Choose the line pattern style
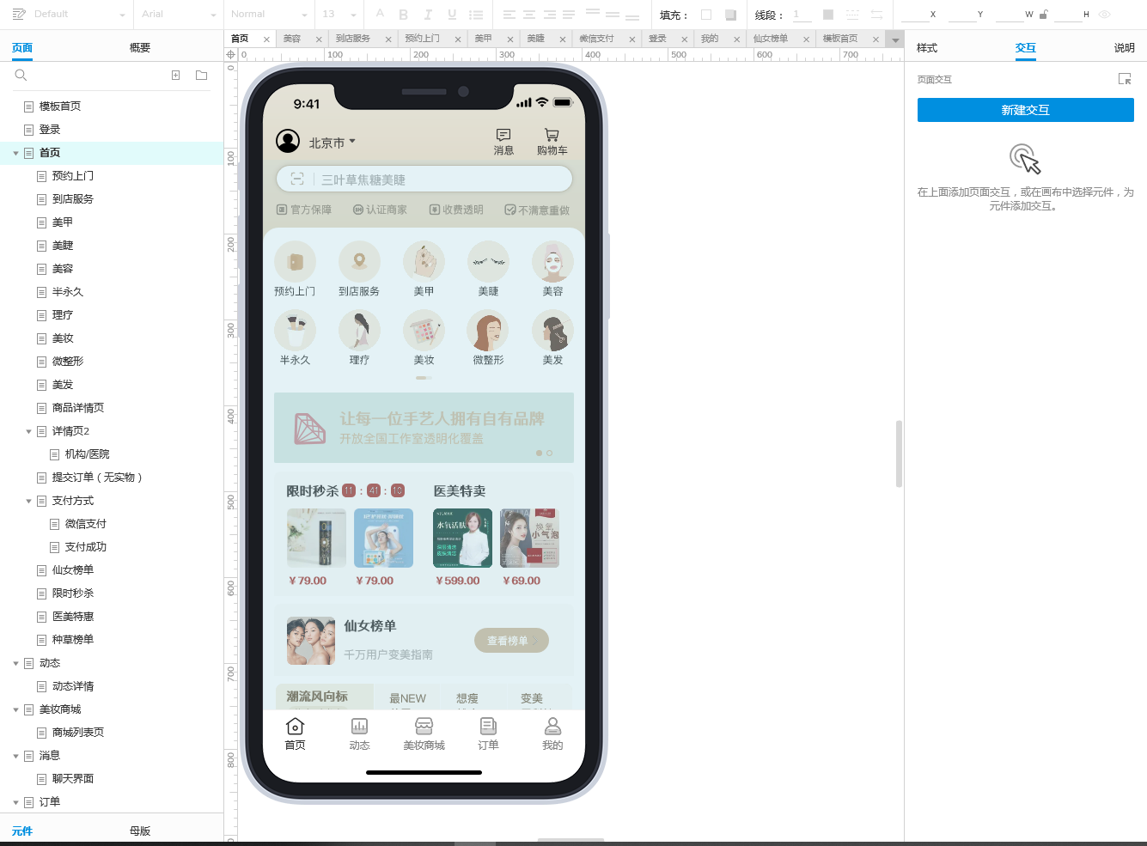Viewport: 1147px width, 846px height. [x=852, y=15]
